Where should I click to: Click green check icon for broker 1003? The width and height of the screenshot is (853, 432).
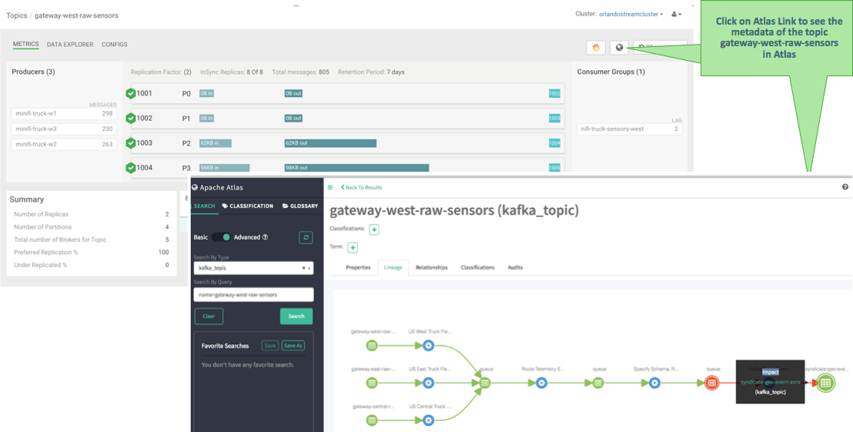click(131, 143)
